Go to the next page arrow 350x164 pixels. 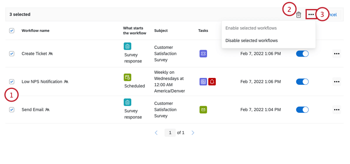click(x=193, y=133)
